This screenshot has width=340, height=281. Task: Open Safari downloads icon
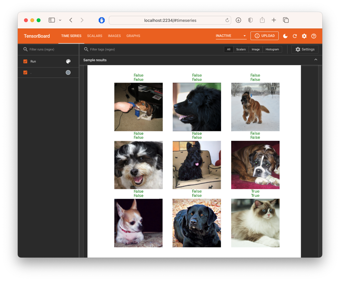point(238,20)
